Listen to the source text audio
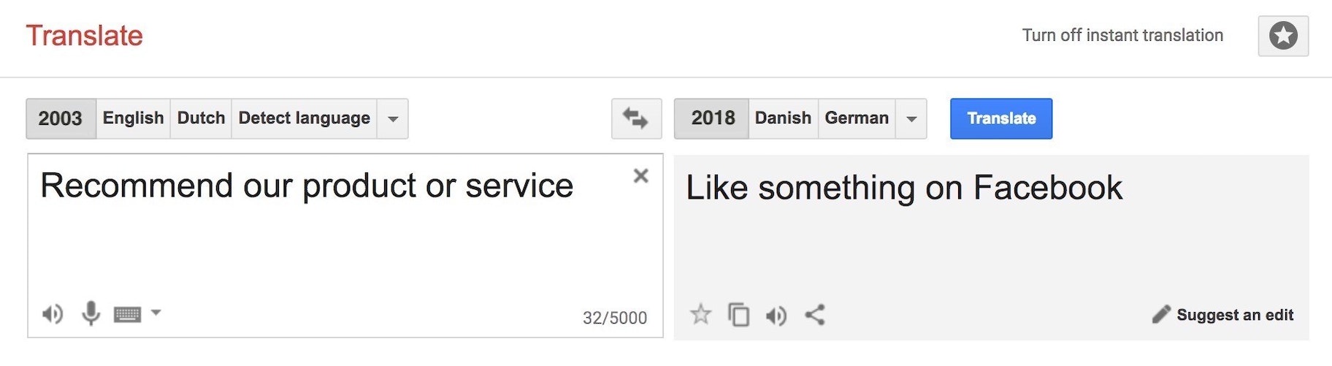Image resolution: width=1332 pixels, height=366 pixels. click(53, 314)
